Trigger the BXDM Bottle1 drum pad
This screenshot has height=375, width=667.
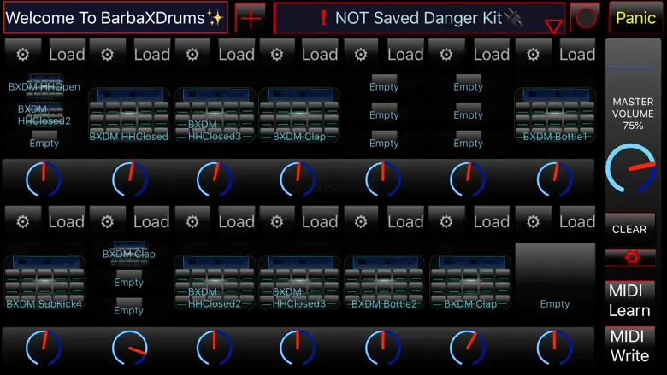pyautogui.click(x=555, y=115)
